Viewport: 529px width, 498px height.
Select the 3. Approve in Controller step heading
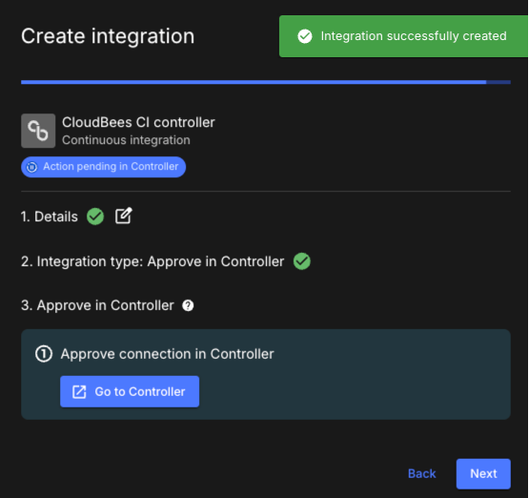click(x=97, y=305)
